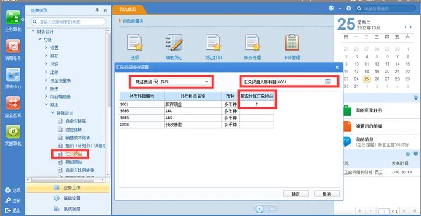Image resolution: width=421 pixels, height=216 pixels.
Task: Open the 企业互联 sidebar icon
Action: 13,103
